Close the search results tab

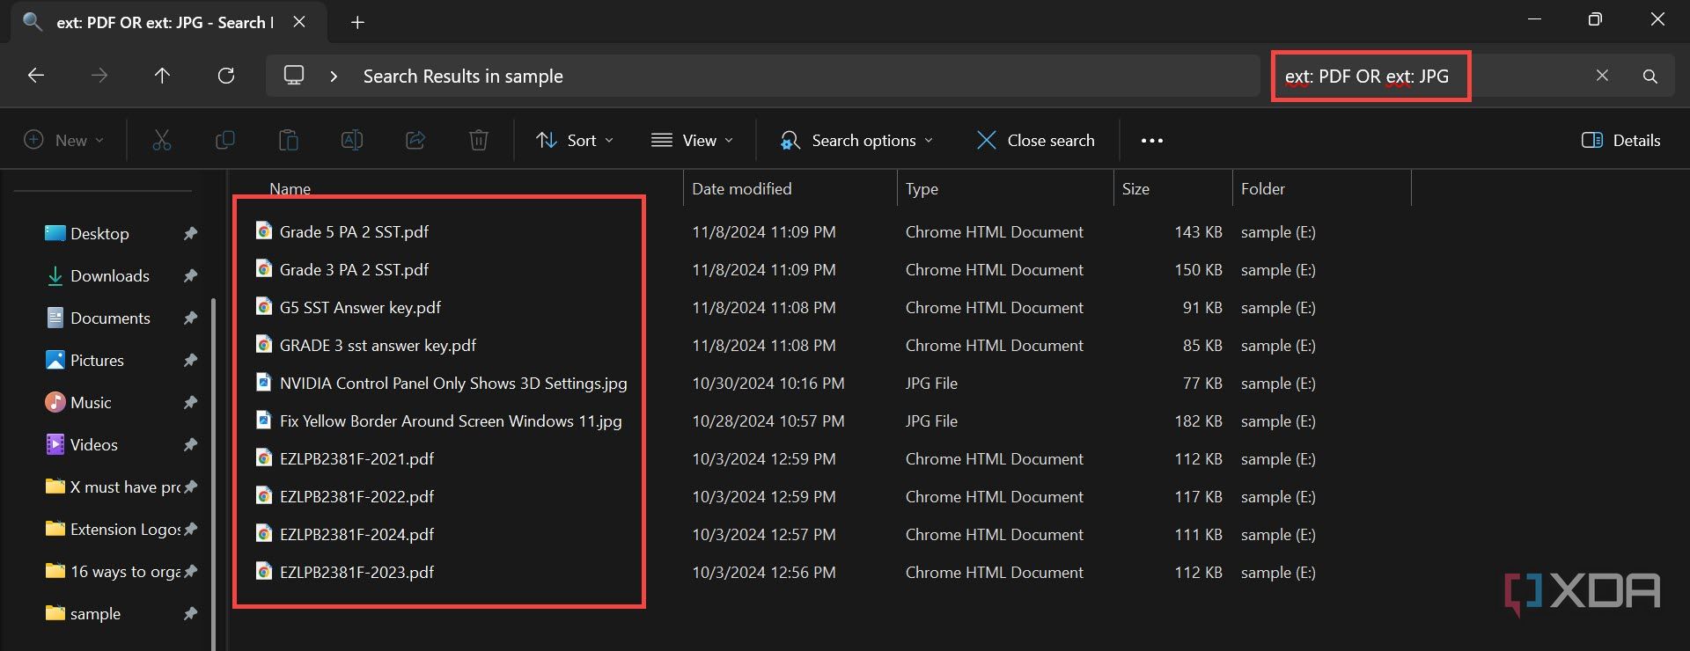[x=299, y=22]
